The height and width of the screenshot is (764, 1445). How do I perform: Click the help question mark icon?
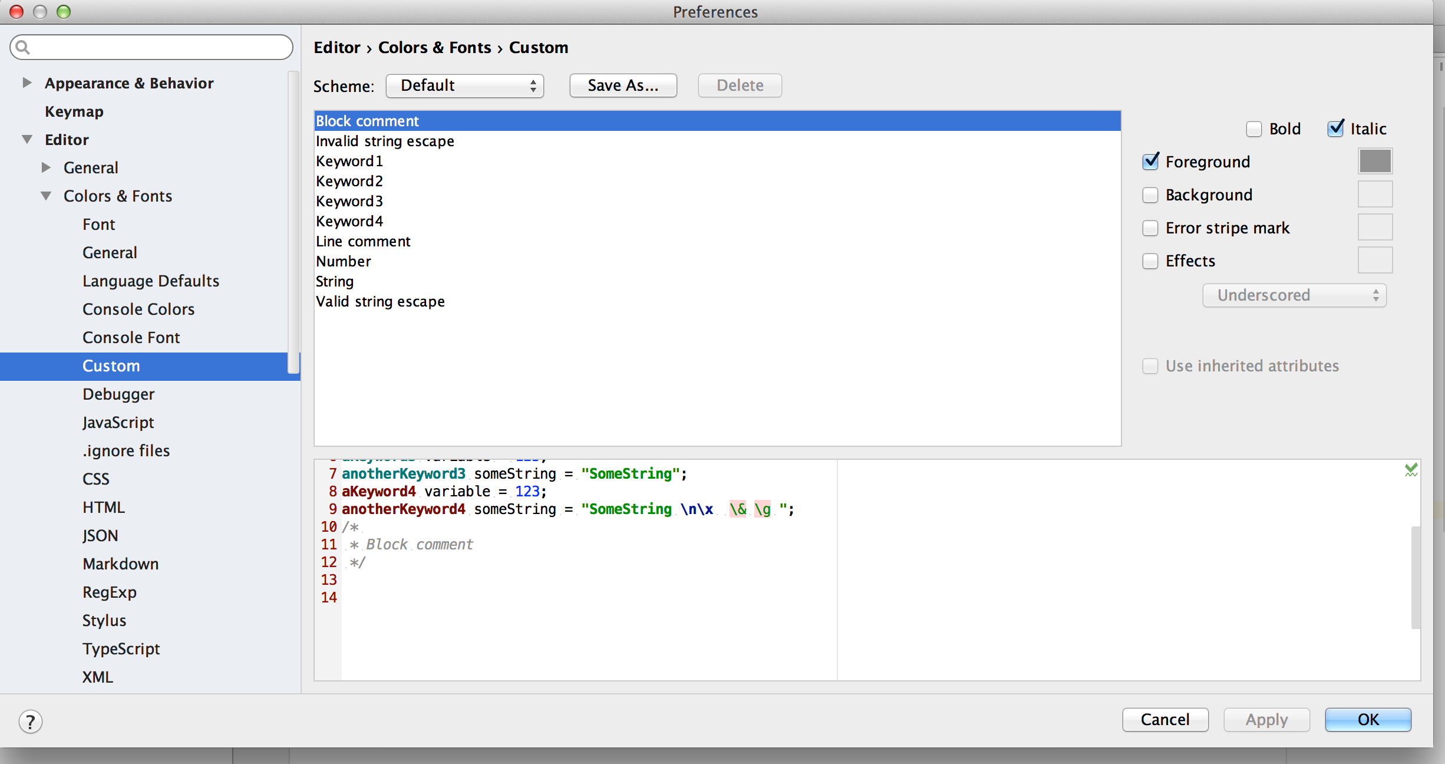pos(31,721)
